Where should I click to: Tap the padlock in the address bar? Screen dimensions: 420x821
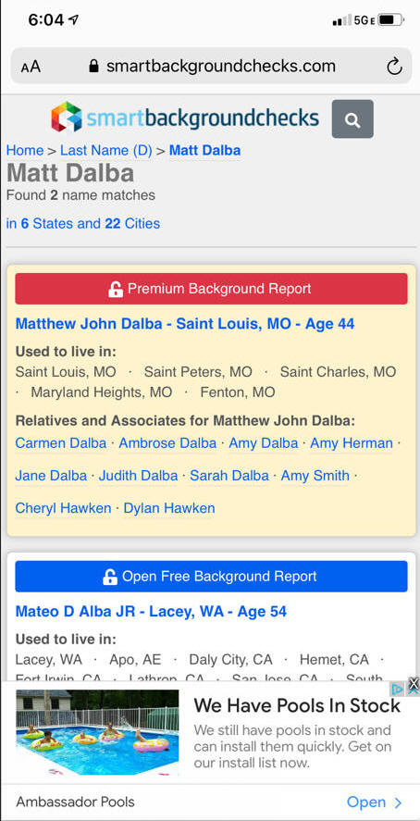94,66
